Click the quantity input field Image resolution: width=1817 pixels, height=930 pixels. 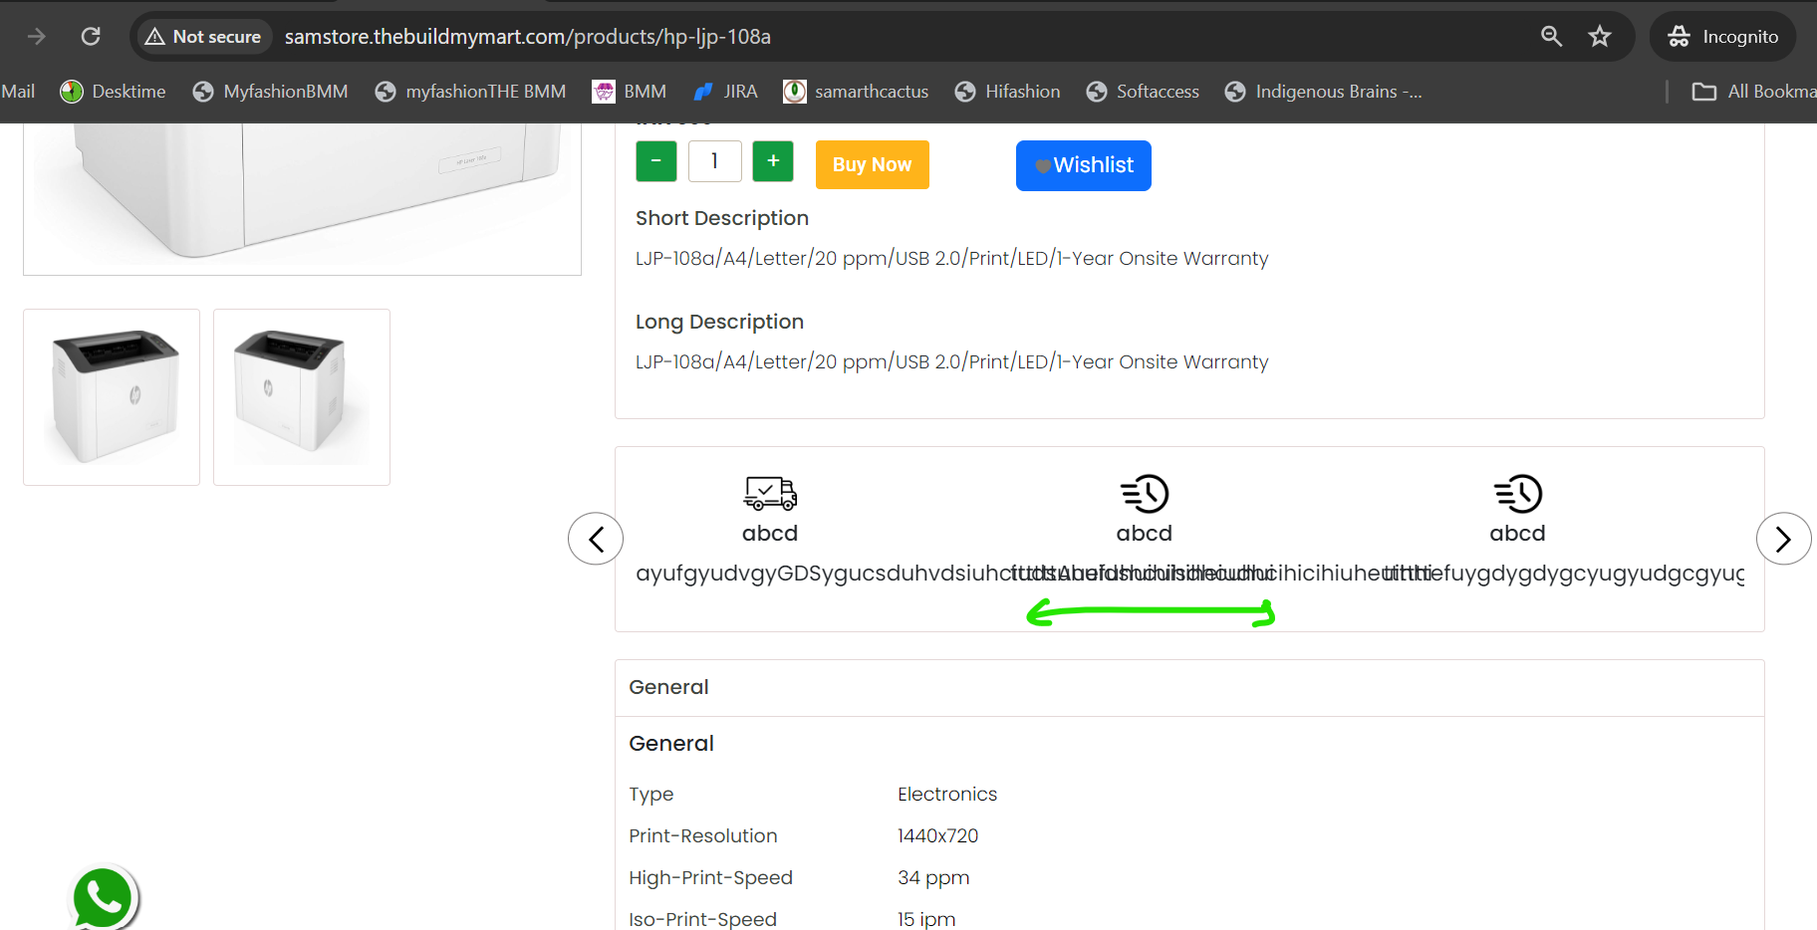(715, 161)
